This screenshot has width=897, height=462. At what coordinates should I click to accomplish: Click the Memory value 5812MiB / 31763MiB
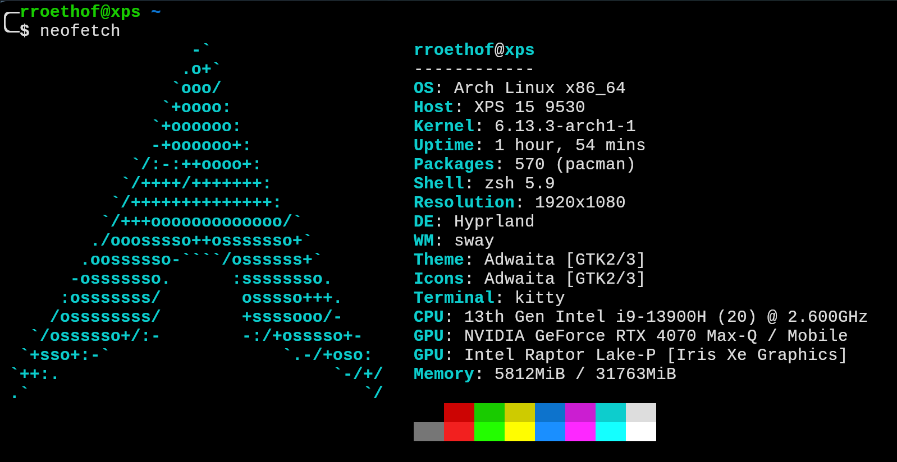(585, 374)
